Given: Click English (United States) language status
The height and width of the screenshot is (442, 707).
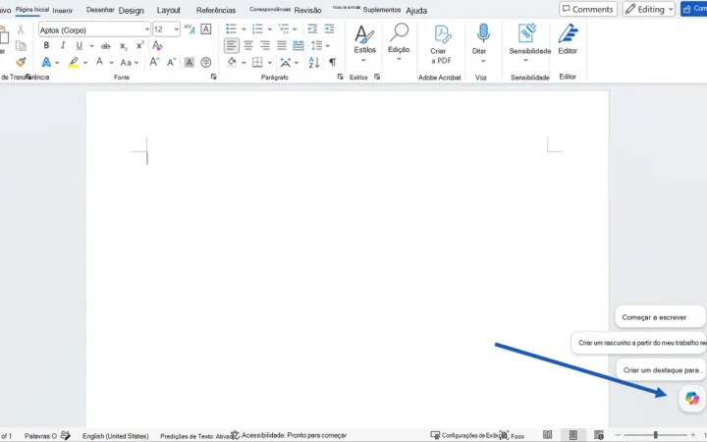Looking at the screenshot, I should click(x=116, y=436).
